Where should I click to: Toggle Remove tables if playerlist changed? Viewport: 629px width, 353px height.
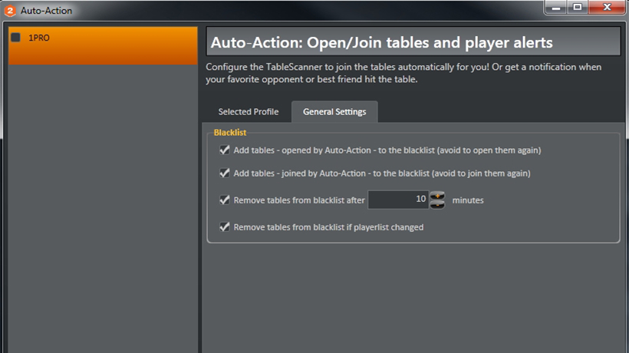click(x=224, y=227)
